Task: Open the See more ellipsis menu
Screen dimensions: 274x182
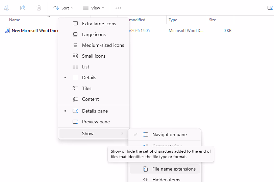Action: (118, 8)
